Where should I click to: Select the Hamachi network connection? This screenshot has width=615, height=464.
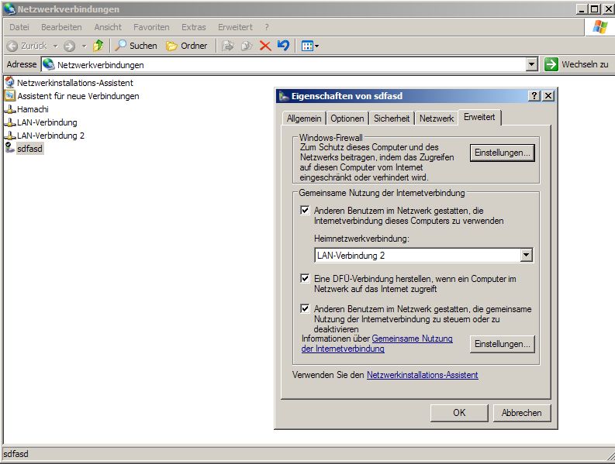tap(32, 109)
